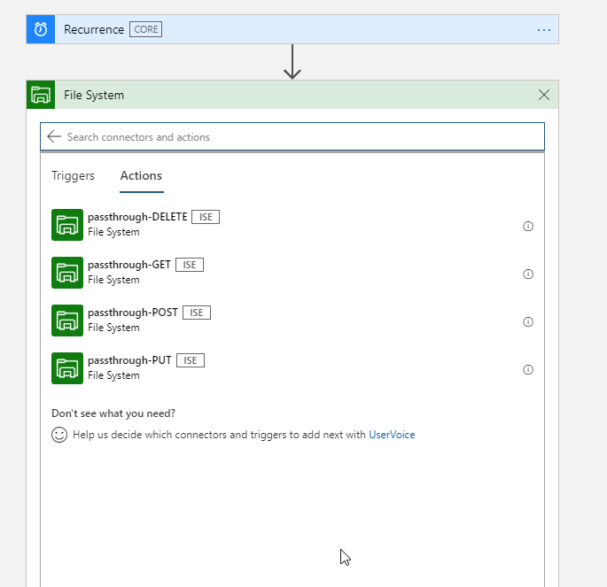
Task: Click the passthrough-PUT connector icon
Action: point(67,368)
